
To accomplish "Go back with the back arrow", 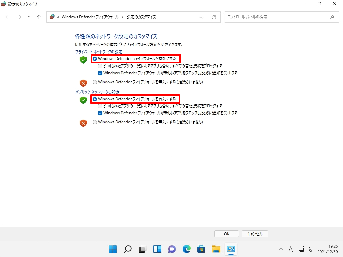I will pos(7,17).
